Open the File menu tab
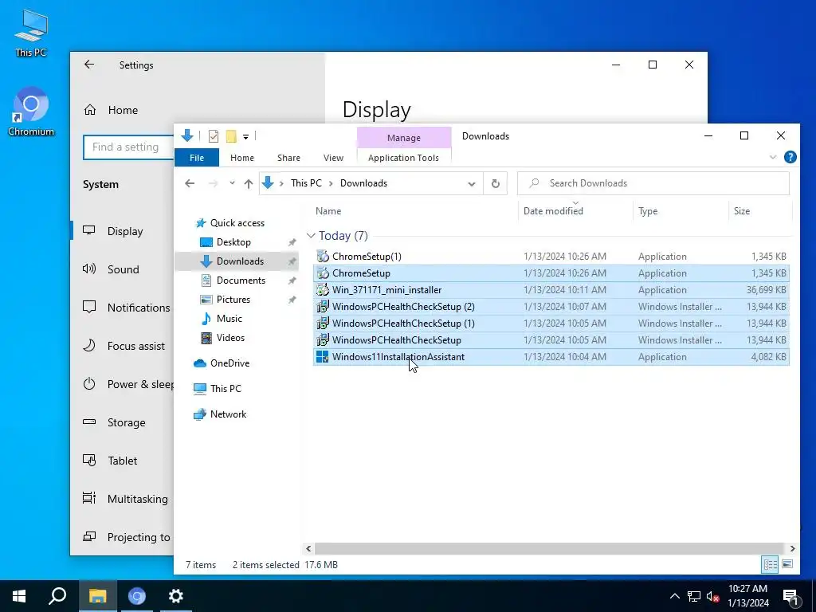 pos(197,158)
